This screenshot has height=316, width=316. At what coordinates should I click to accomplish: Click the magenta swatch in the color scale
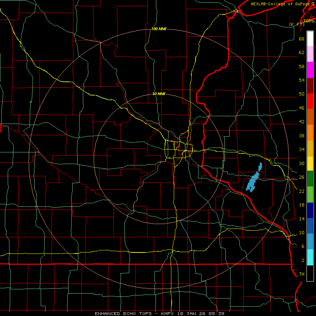pos(310,70)
